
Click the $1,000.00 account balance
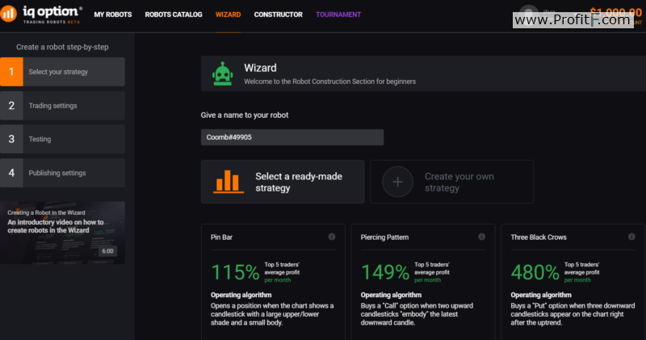point(615,11)
